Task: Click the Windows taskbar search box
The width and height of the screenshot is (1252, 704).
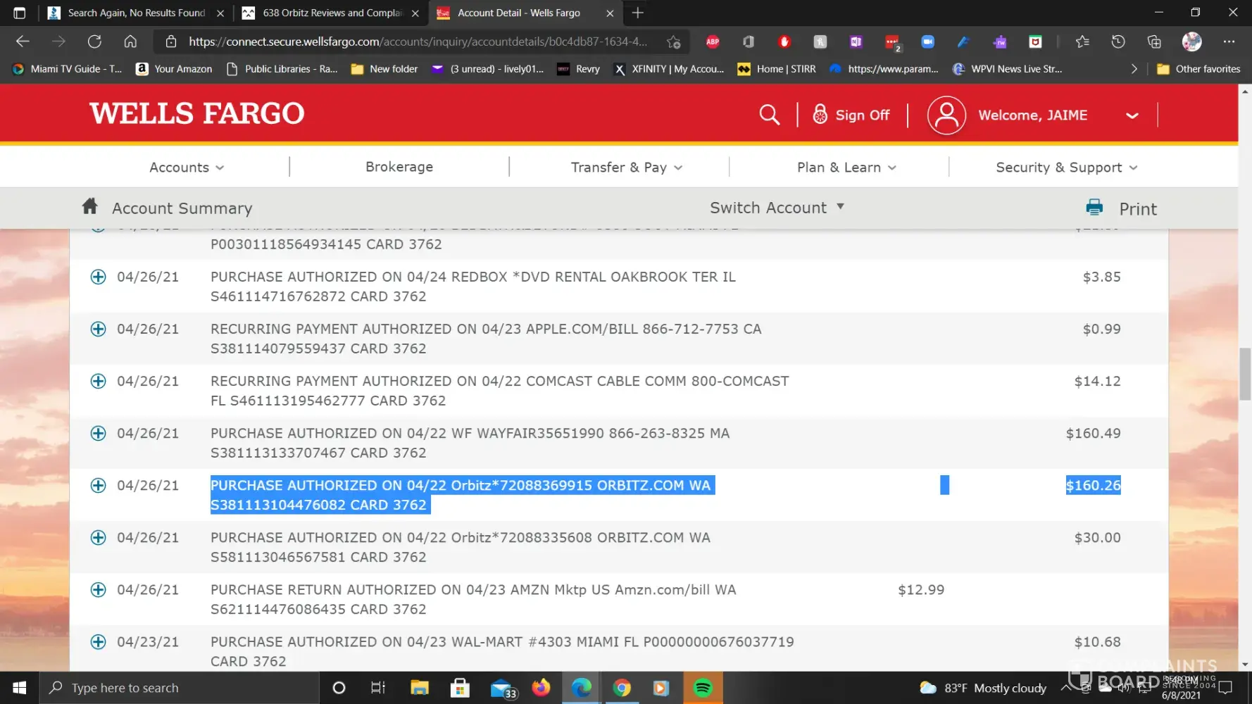Action: click(x=180, y=688)
